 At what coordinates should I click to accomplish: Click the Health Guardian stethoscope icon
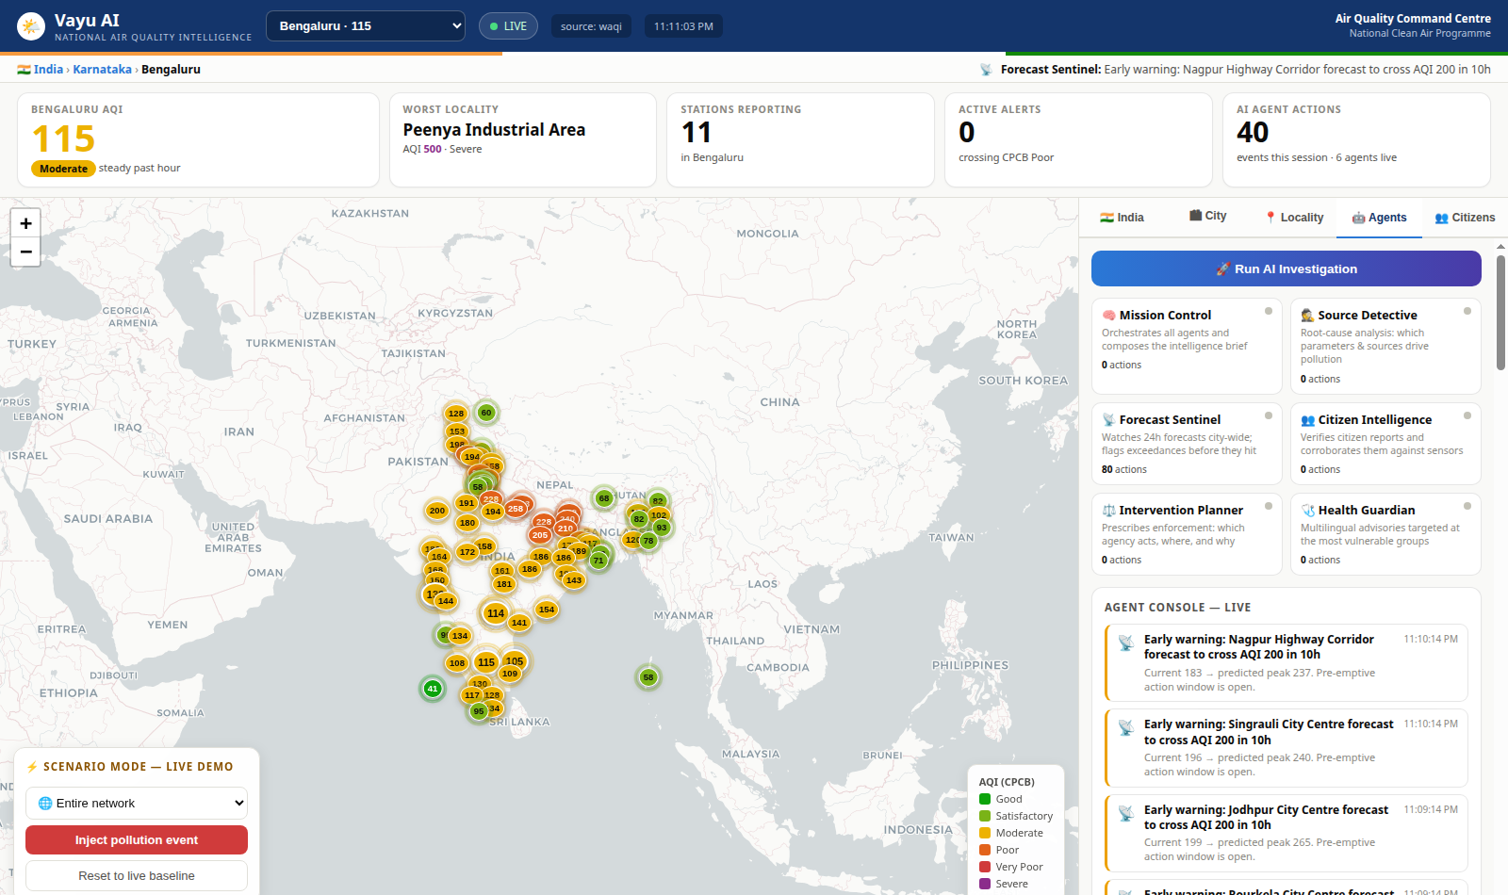[x=1307, y=511]
